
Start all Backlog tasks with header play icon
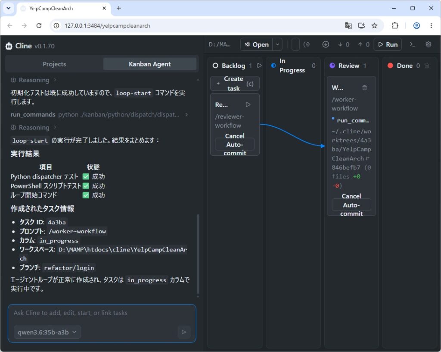point(259,66)
